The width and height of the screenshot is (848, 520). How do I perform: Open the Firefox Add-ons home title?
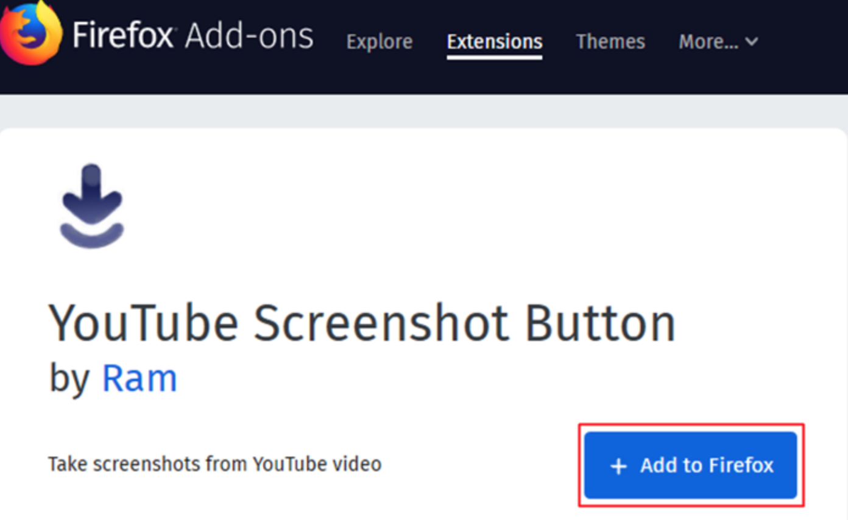pyautogui.click(x=193, y=35)
